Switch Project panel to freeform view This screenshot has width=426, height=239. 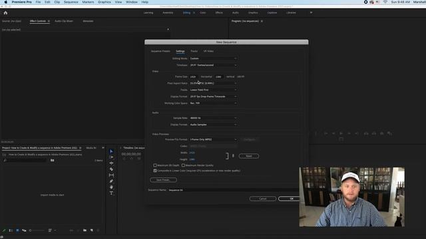[x=24, y=230]
